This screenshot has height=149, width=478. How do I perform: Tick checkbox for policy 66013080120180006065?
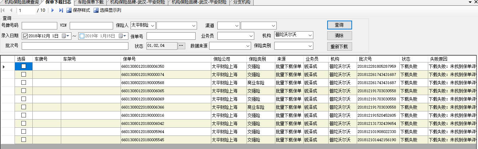[24, 90]
